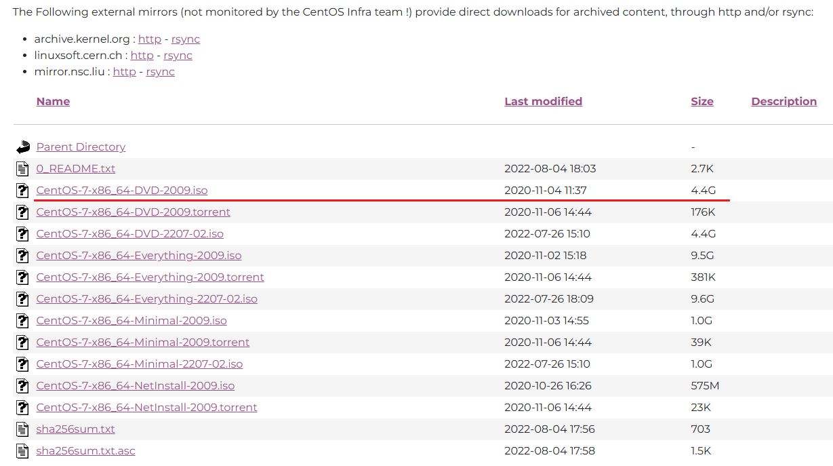Click the 2022-08-04 18:03 modified date

tap(550, 168)
